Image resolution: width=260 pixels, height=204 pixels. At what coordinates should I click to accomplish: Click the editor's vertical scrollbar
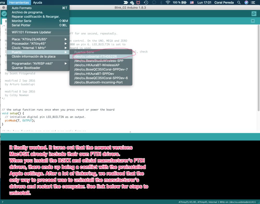pos(258,68)
